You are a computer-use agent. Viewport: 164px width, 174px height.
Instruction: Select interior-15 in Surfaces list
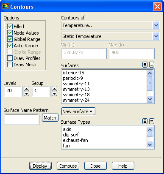[x=104, y=73]
